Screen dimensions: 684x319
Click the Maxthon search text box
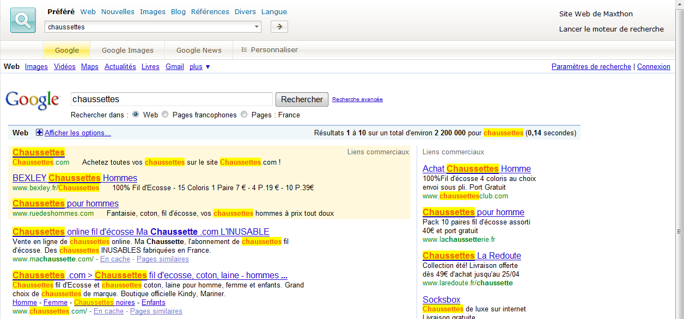click(149, 27)
